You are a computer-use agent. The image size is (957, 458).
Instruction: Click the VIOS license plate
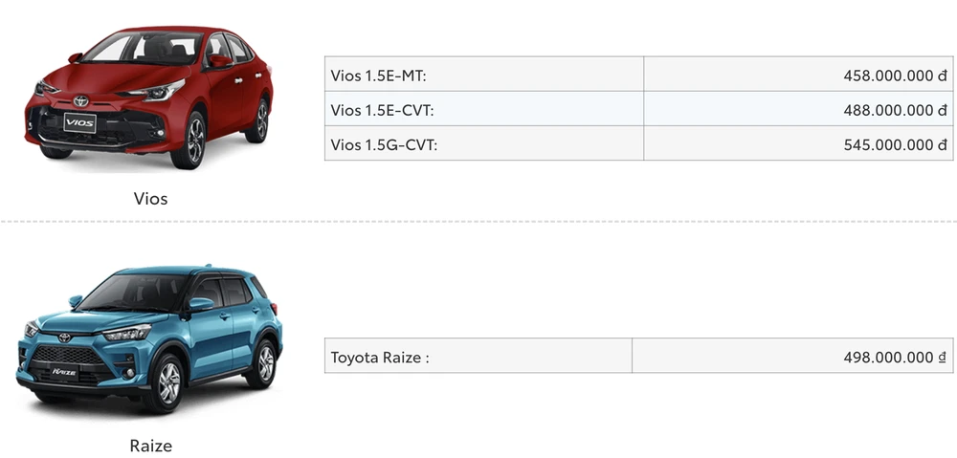point(79,122)
